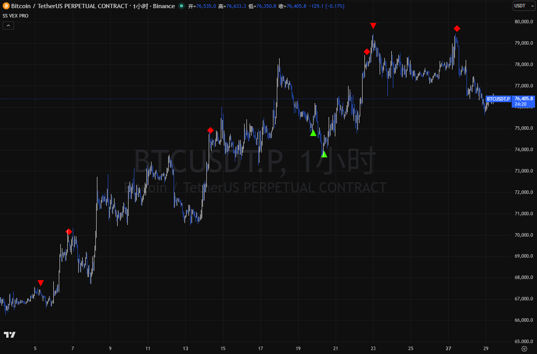The image size is (537, 354).
Task: Click the TradingView logo
Action: [x=10, y=335]
